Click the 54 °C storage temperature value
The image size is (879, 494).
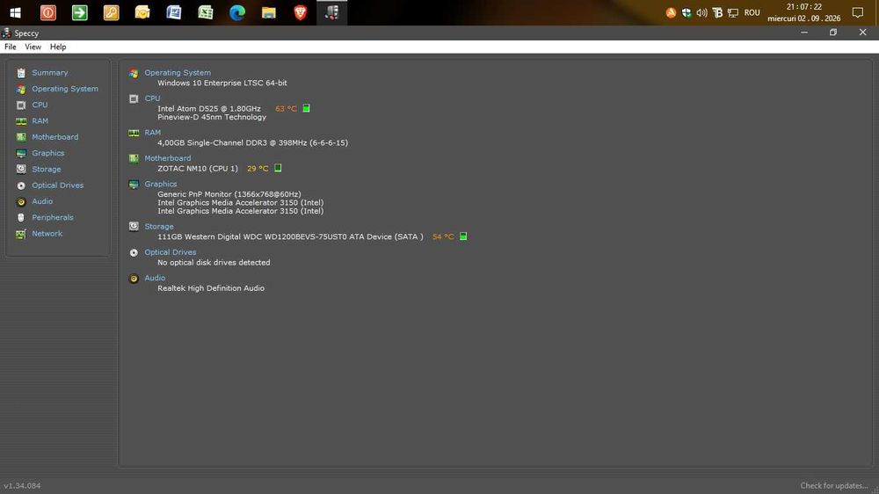(443, 236)
